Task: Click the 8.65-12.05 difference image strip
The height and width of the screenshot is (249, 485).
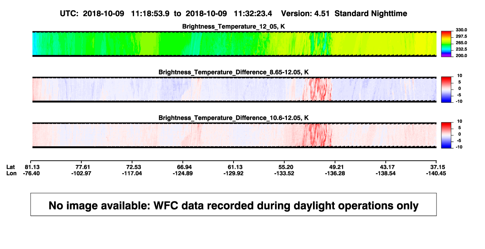Action: pyautogui.click(x=234, y=90)
